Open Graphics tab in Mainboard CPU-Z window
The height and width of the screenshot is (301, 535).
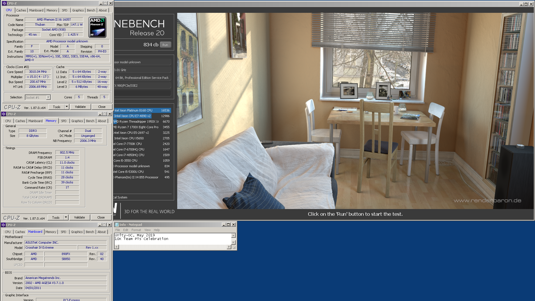pyautogui.click(x=77, y=232)
